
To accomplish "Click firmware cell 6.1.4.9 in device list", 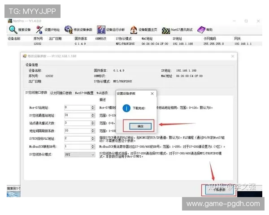I will [x=80, y=44].
